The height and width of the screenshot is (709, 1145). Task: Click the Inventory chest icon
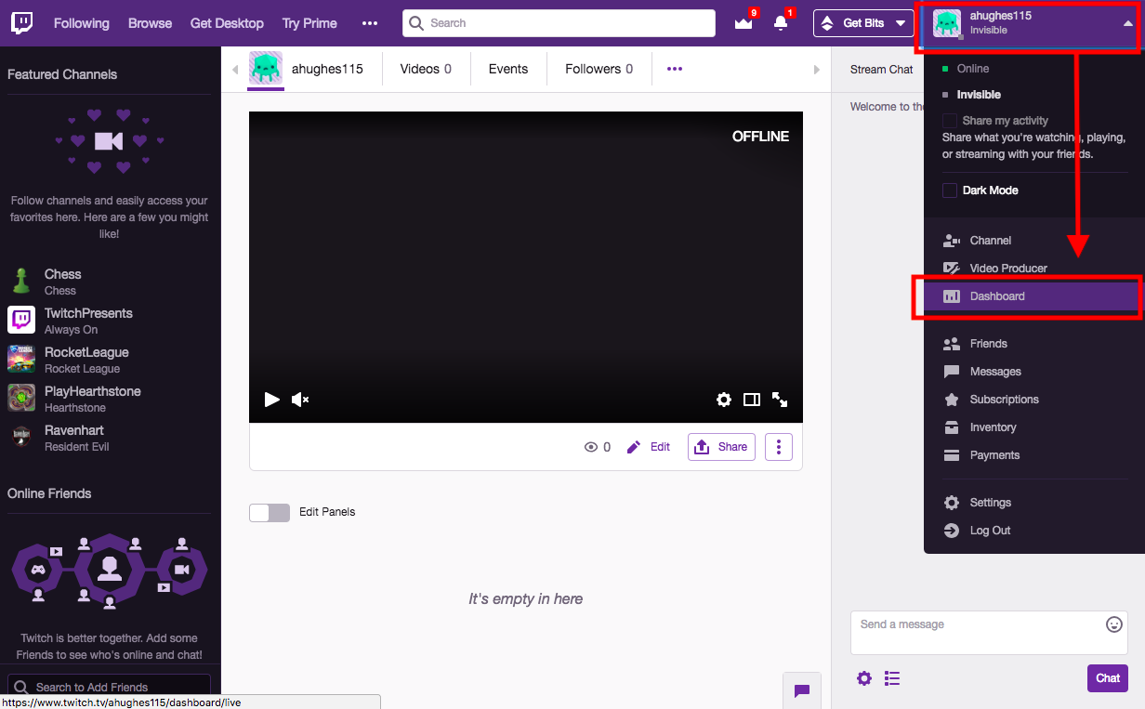(x=952, y=427)
